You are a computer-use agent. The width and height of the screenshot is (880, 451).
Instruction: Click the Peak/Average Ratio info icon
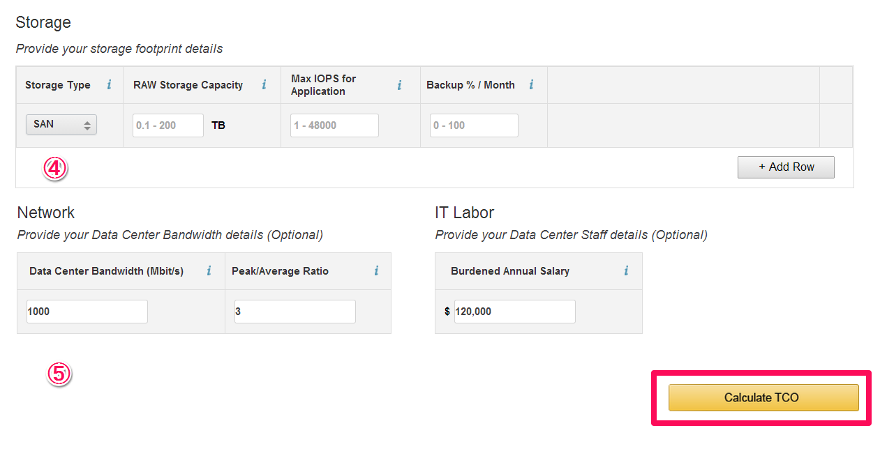376,270
